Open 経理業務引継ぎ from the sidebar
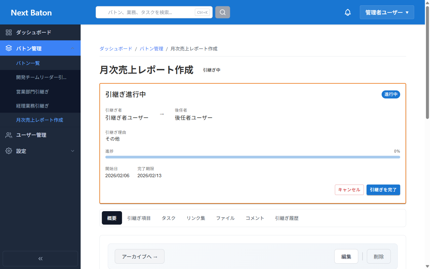The image size is (430, 269). click(x=33, y=106)
